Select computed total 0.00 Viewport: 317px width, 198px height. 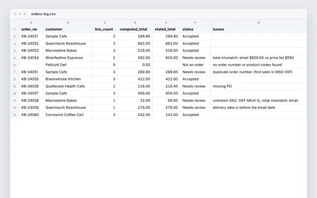(x=135, y=65)
